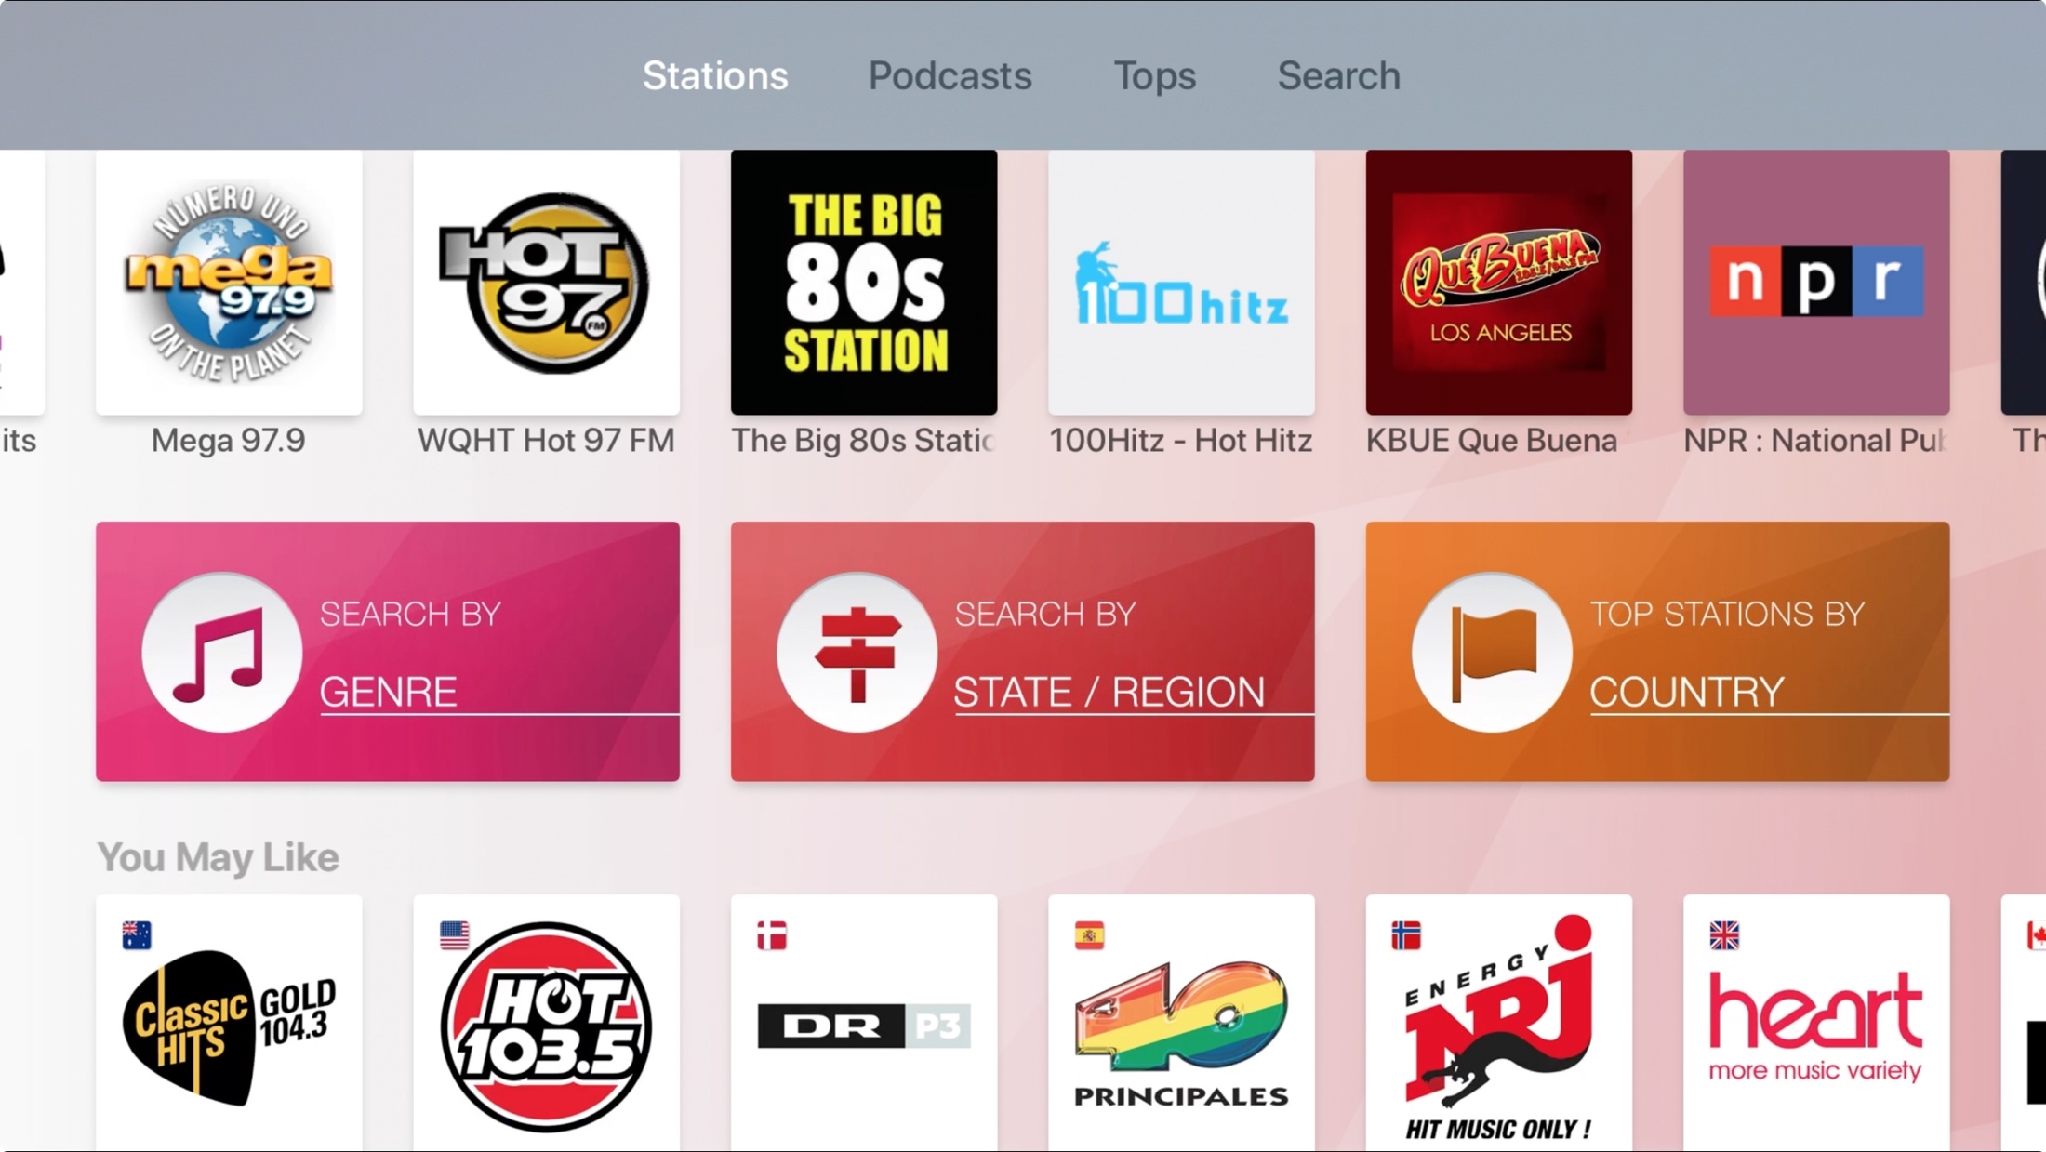Click the Mega 97.9 station icon
This screenshot has height=1152, width=2046.
point(228,281)
